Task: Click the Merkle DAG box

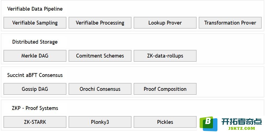Action: click(35, 56)
